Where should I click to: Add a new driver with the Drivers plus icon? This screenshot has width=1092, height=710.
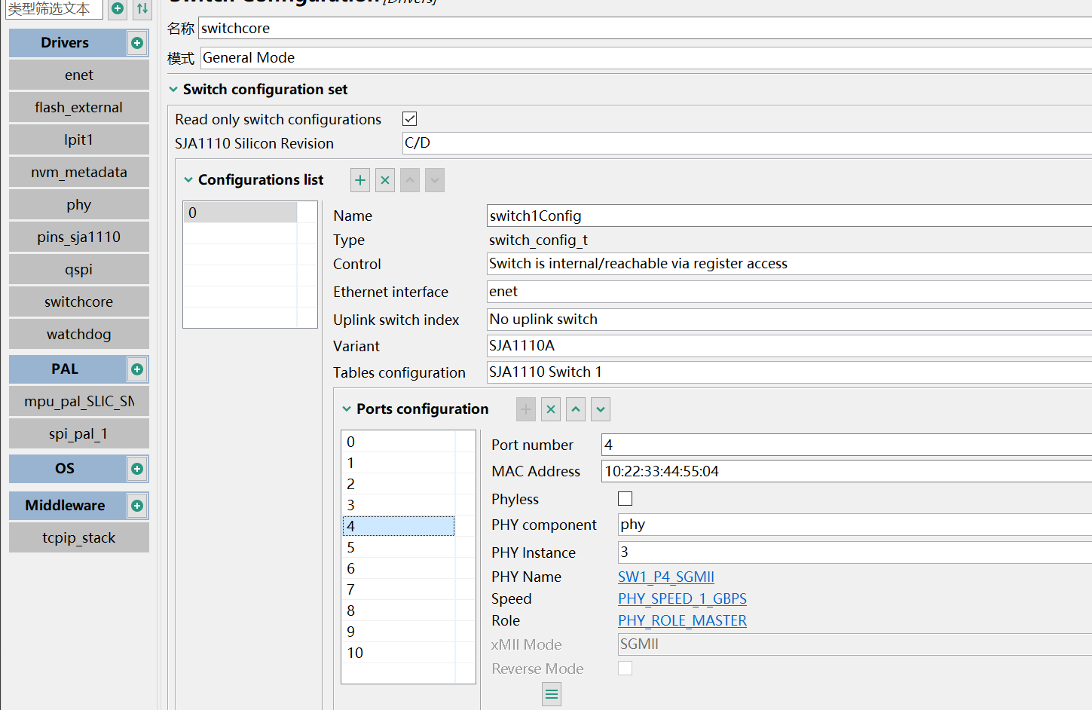(x=137, y=43)
